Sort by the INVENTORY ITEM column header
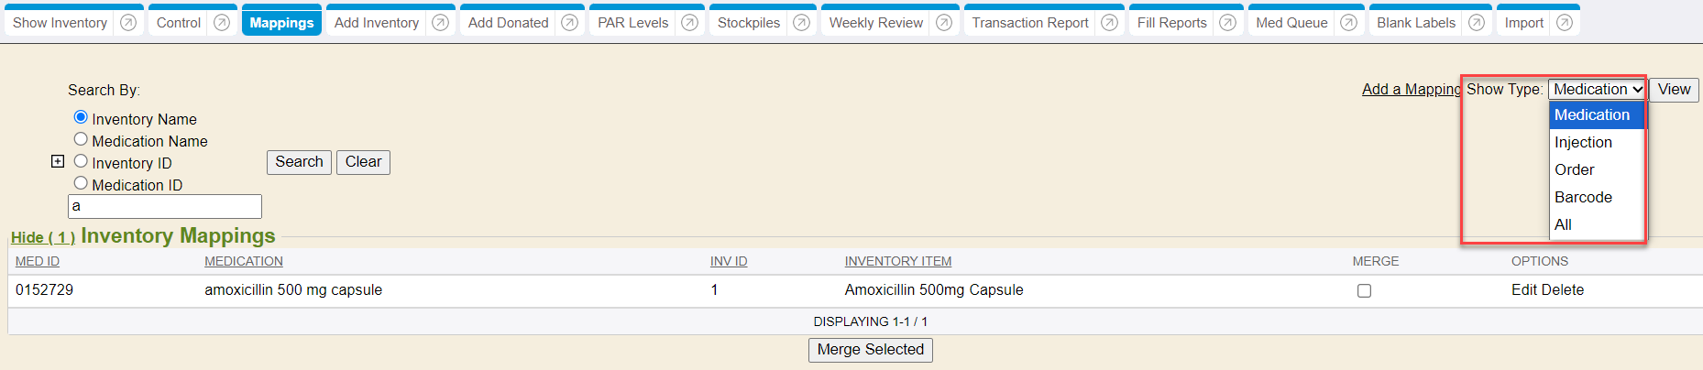This screenshot has height=370, width=1703. pos(897,261)
